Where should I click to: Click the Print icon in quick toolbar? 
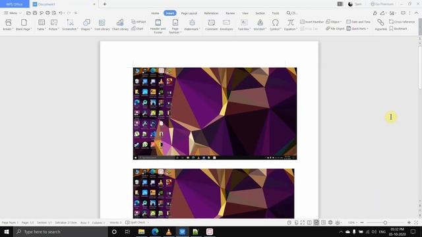[x=47, y=13]
